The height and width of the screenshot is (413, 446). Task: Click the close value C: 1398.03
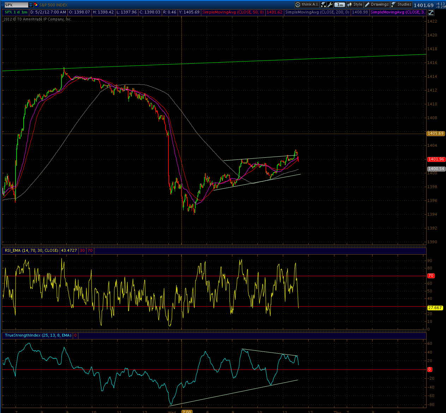[x=150, y=12]
